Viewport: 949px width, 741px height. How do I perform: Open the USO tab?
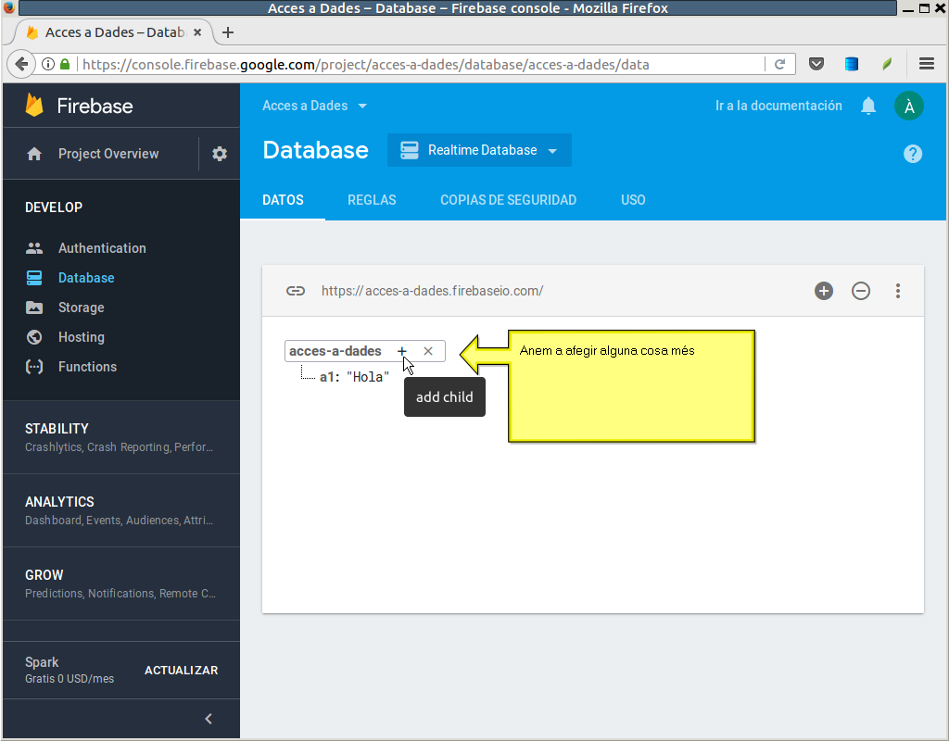pos(633,200)
